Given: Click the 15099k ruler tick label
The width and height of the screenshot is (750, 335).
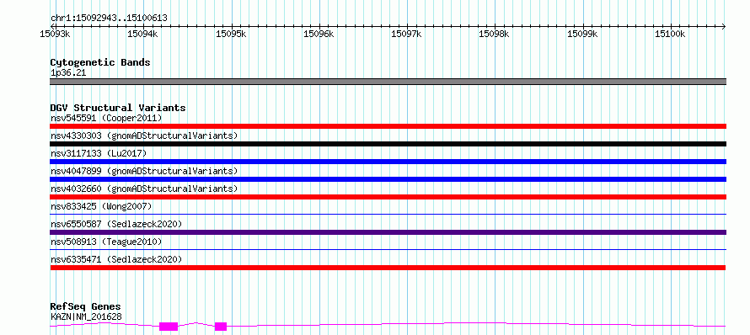Looking at the screenshot, I should (x=582, y=34).
